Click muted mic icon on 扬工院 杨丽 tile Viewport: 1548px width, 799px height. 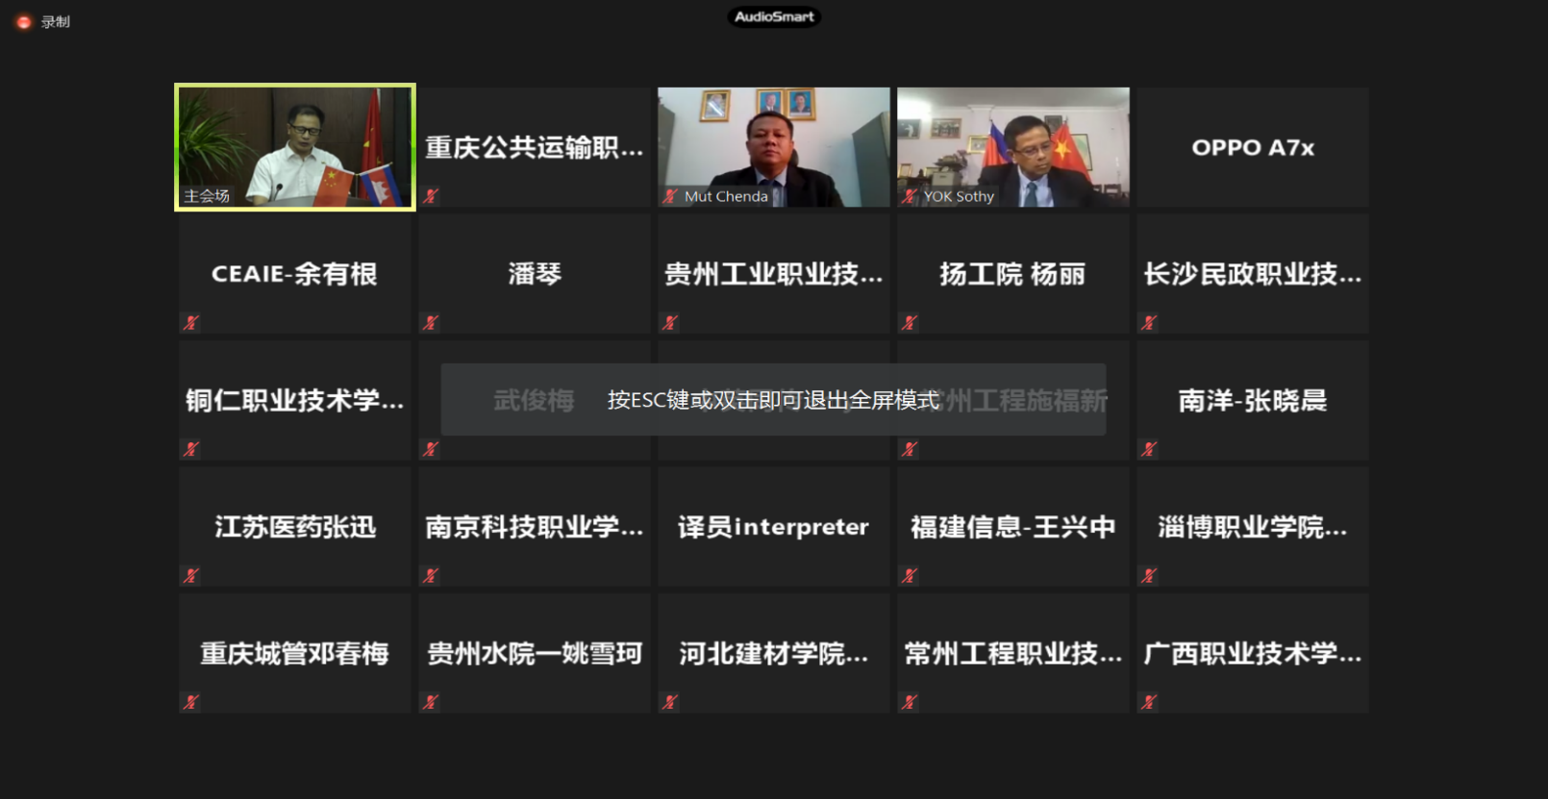pyautogui.click(x=910, y=323)
